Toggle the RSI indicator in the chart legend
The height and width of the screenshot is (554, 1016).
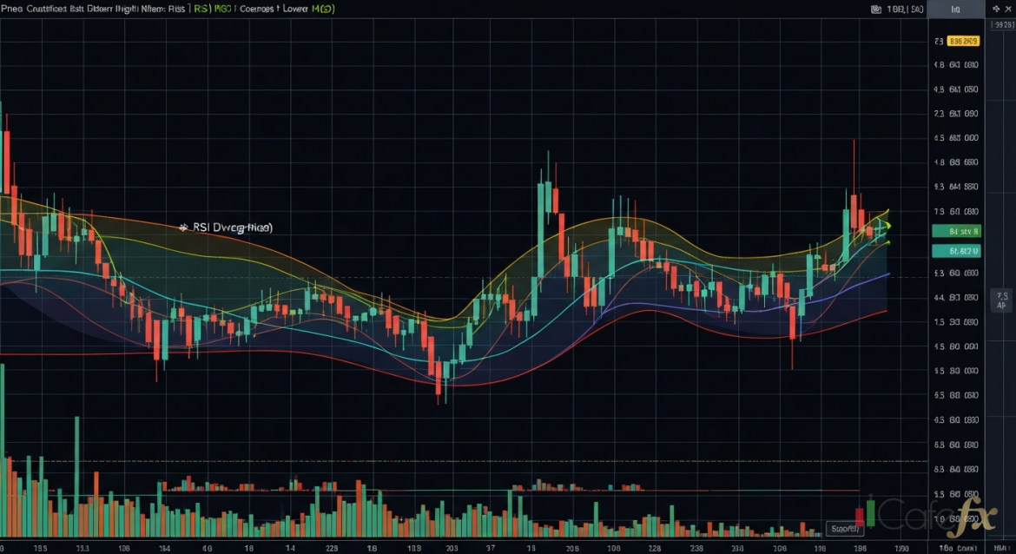coord(201,9)
